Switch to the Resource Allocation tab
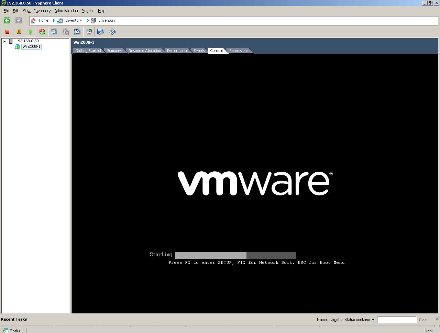 tap(145, 51)
